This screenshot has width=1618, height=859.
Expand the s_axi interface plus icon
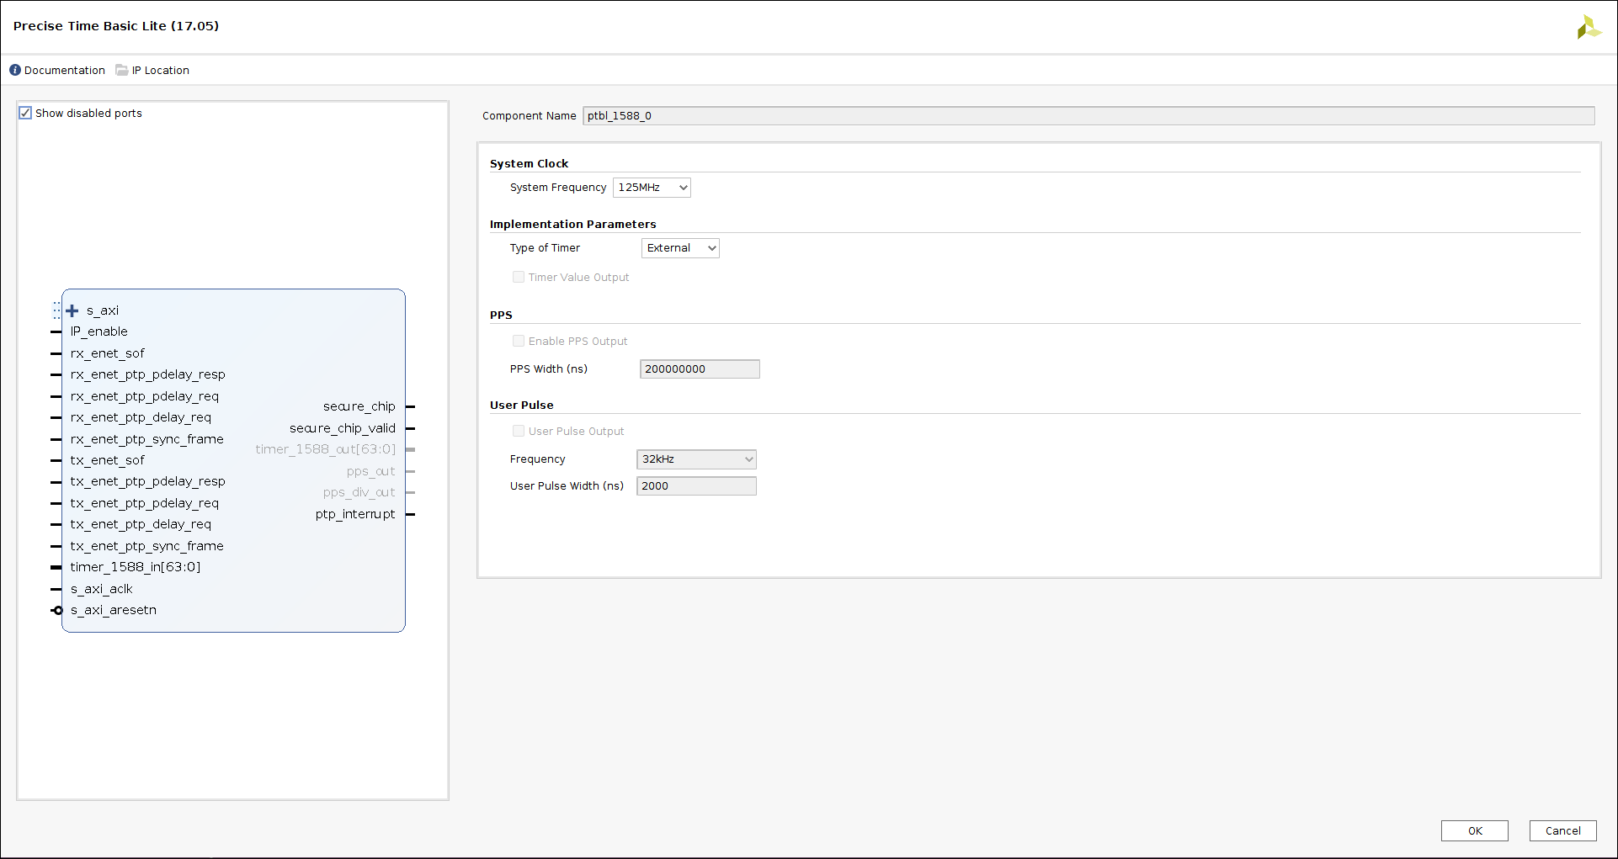pos(72,310)
